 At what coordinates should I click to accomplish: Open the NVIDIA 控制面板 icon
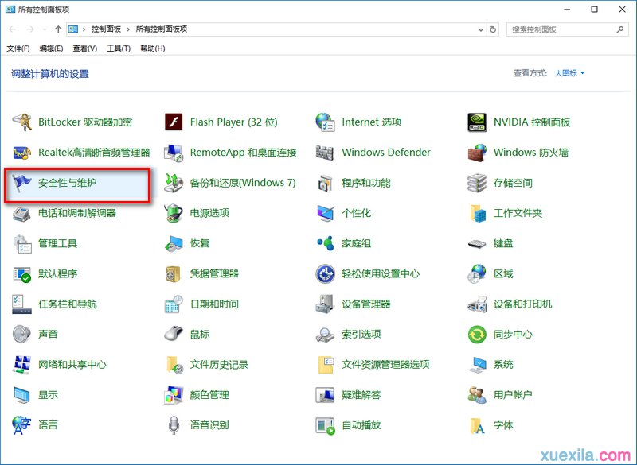pyautogui.click(x=477, y=122)
